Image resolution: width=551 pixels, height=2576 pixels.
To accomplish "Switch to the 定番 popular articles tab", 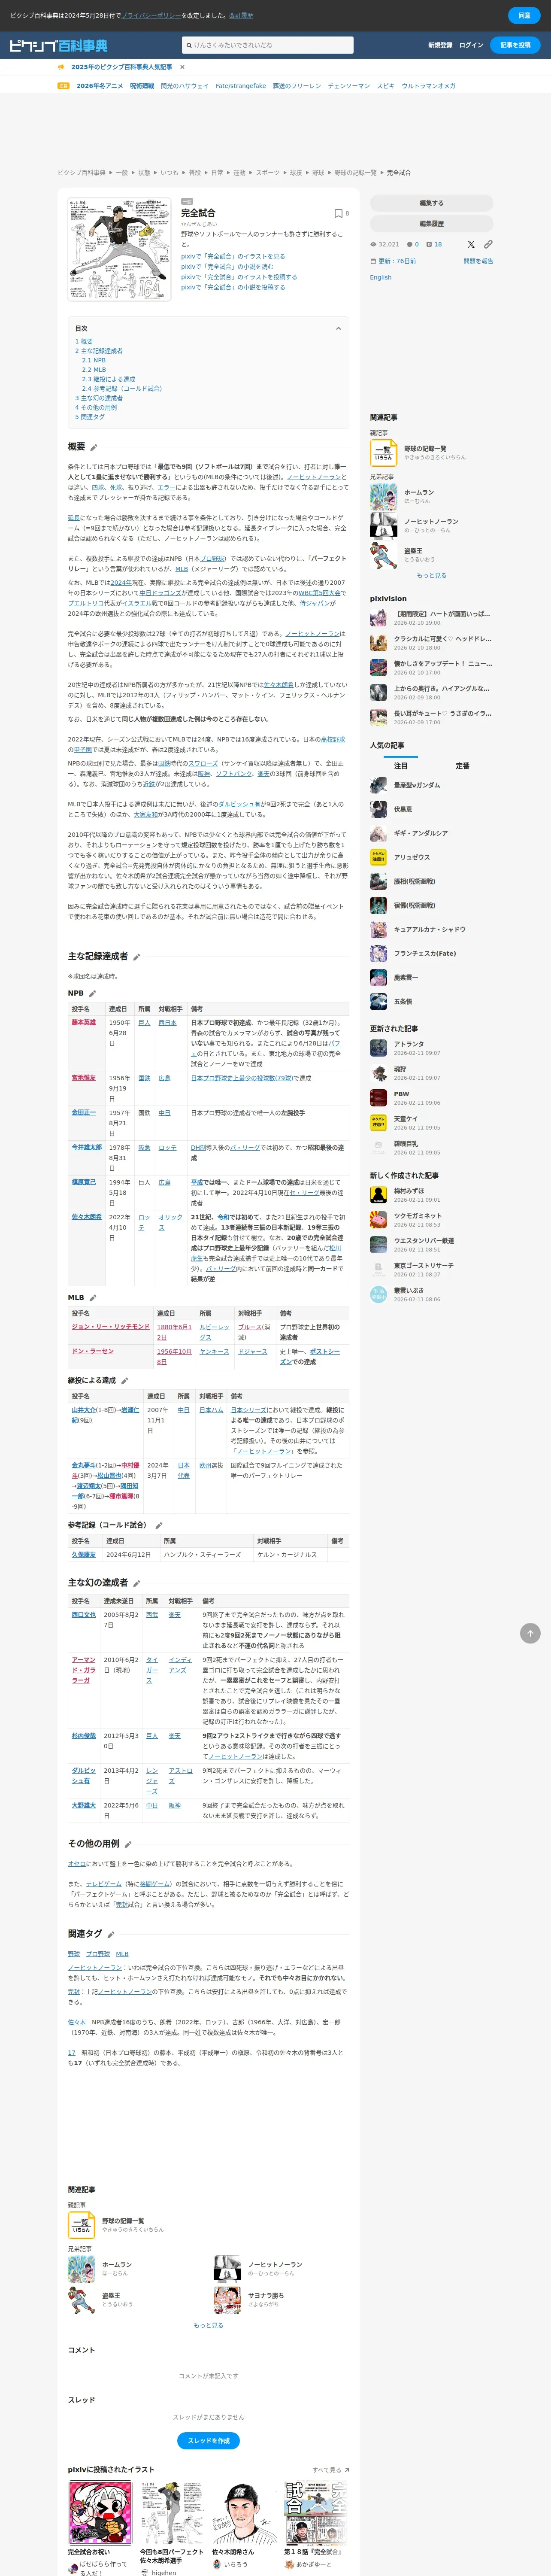I will [x=462, y=766].
